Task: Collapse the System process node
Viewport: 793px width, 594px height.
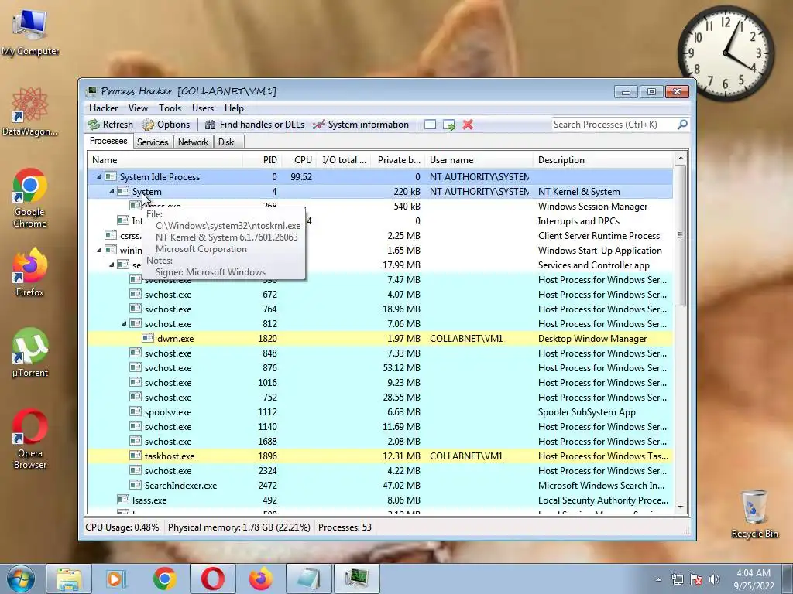Action: [x=112, y=192]
